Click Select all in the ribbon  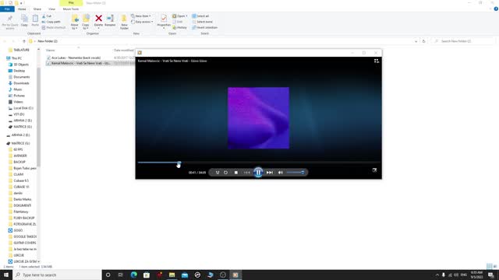(200, 16)
